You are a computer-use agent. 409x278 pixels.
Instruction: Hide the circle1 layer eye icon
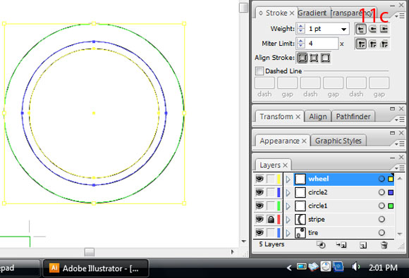(260, 206)
